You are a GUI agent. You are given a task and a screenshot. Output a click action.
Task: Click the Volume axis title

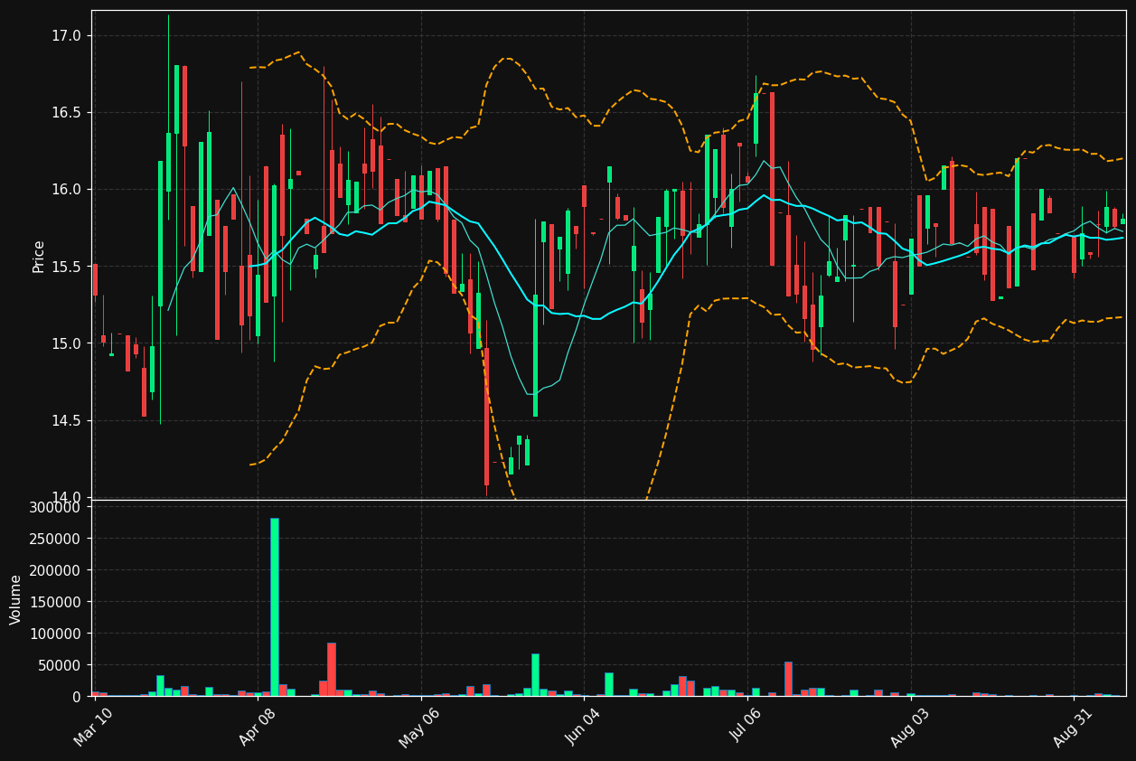16,599
